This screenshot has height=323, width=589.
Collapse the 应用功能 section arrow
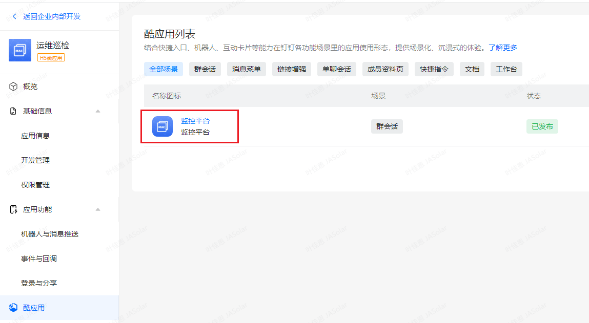tap(98, 209)
